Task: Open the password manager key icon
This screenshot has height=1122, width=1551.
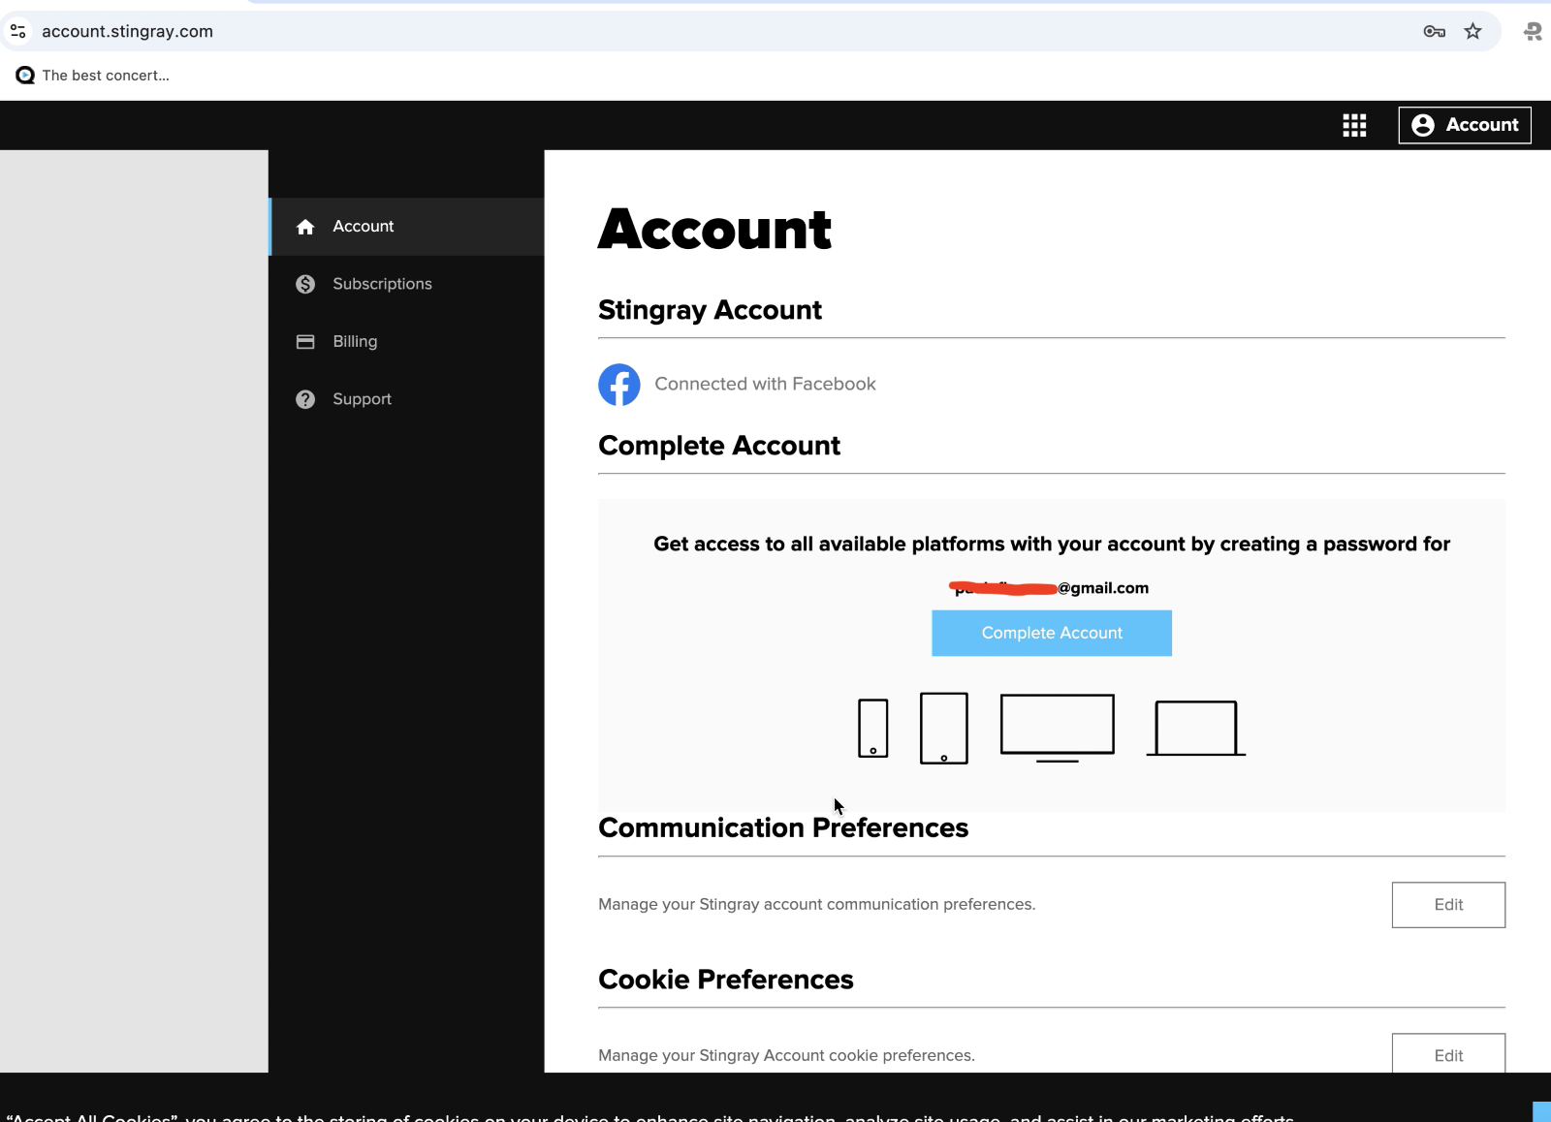Action: (x=1433, y=31)
